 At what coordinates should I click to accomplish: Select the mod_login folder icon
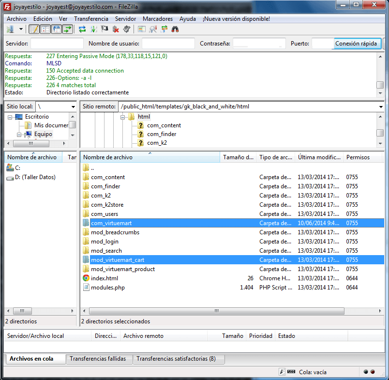pyautogui.click(x=86, y=241)
